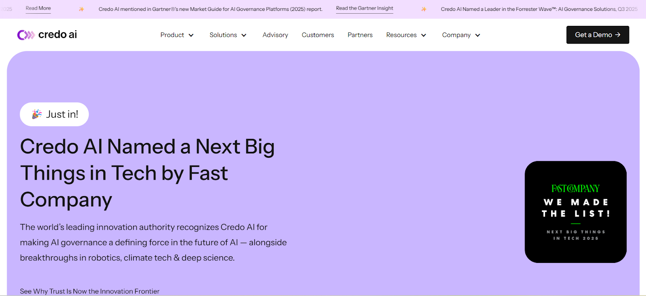Click the Gartner Market Guide announcement text
646x296 pixels.
click(210, 9)
